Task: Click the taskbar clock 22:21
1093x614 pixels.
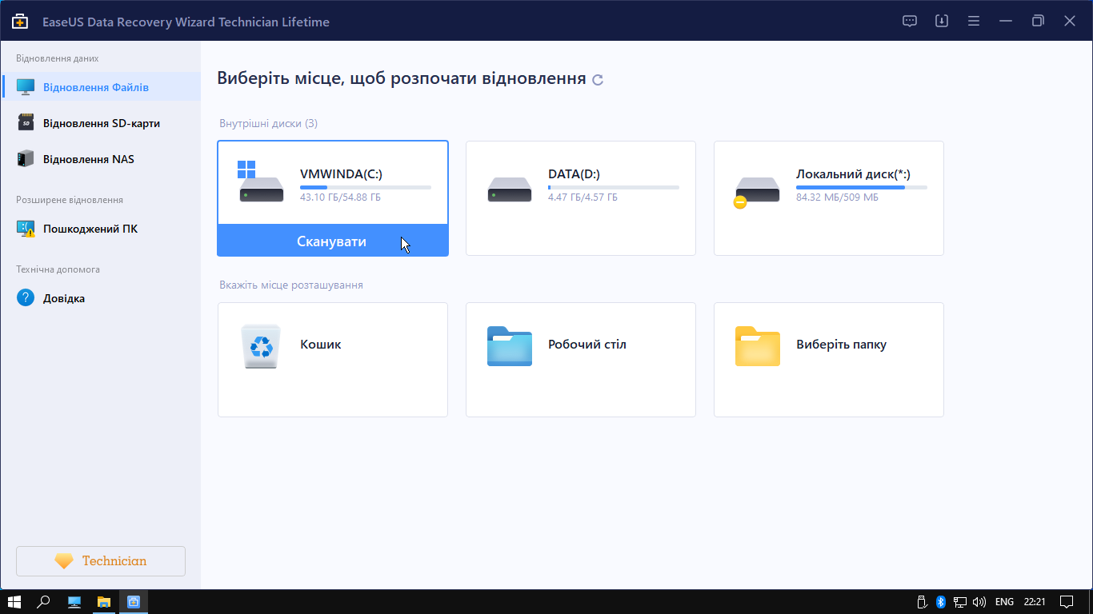Action: click(1035, 601)
